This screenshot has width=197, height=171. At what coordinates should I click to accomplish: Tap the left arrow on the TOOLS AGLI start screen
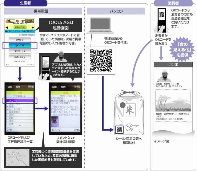pos(7,27)
